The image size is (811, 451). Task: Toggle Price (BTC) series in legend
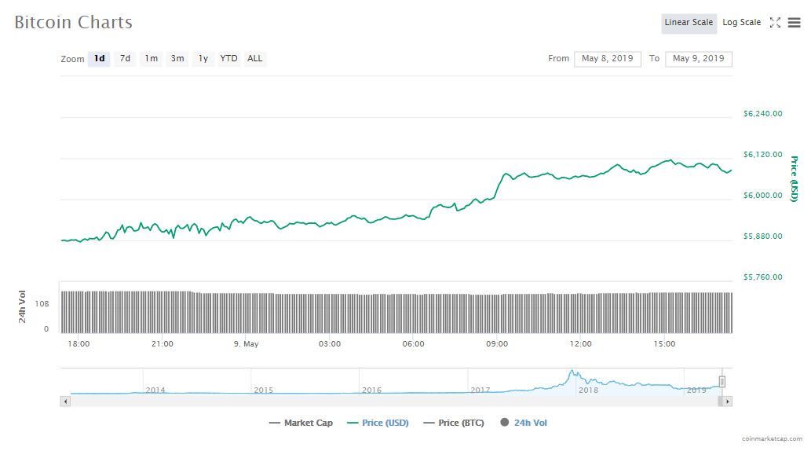point(453,423)
